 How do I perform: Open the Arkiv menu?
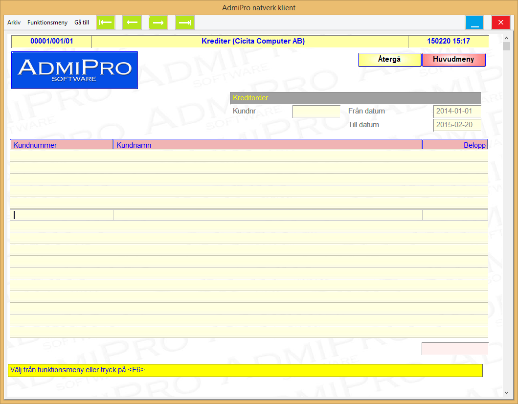[x=14, y=22]
